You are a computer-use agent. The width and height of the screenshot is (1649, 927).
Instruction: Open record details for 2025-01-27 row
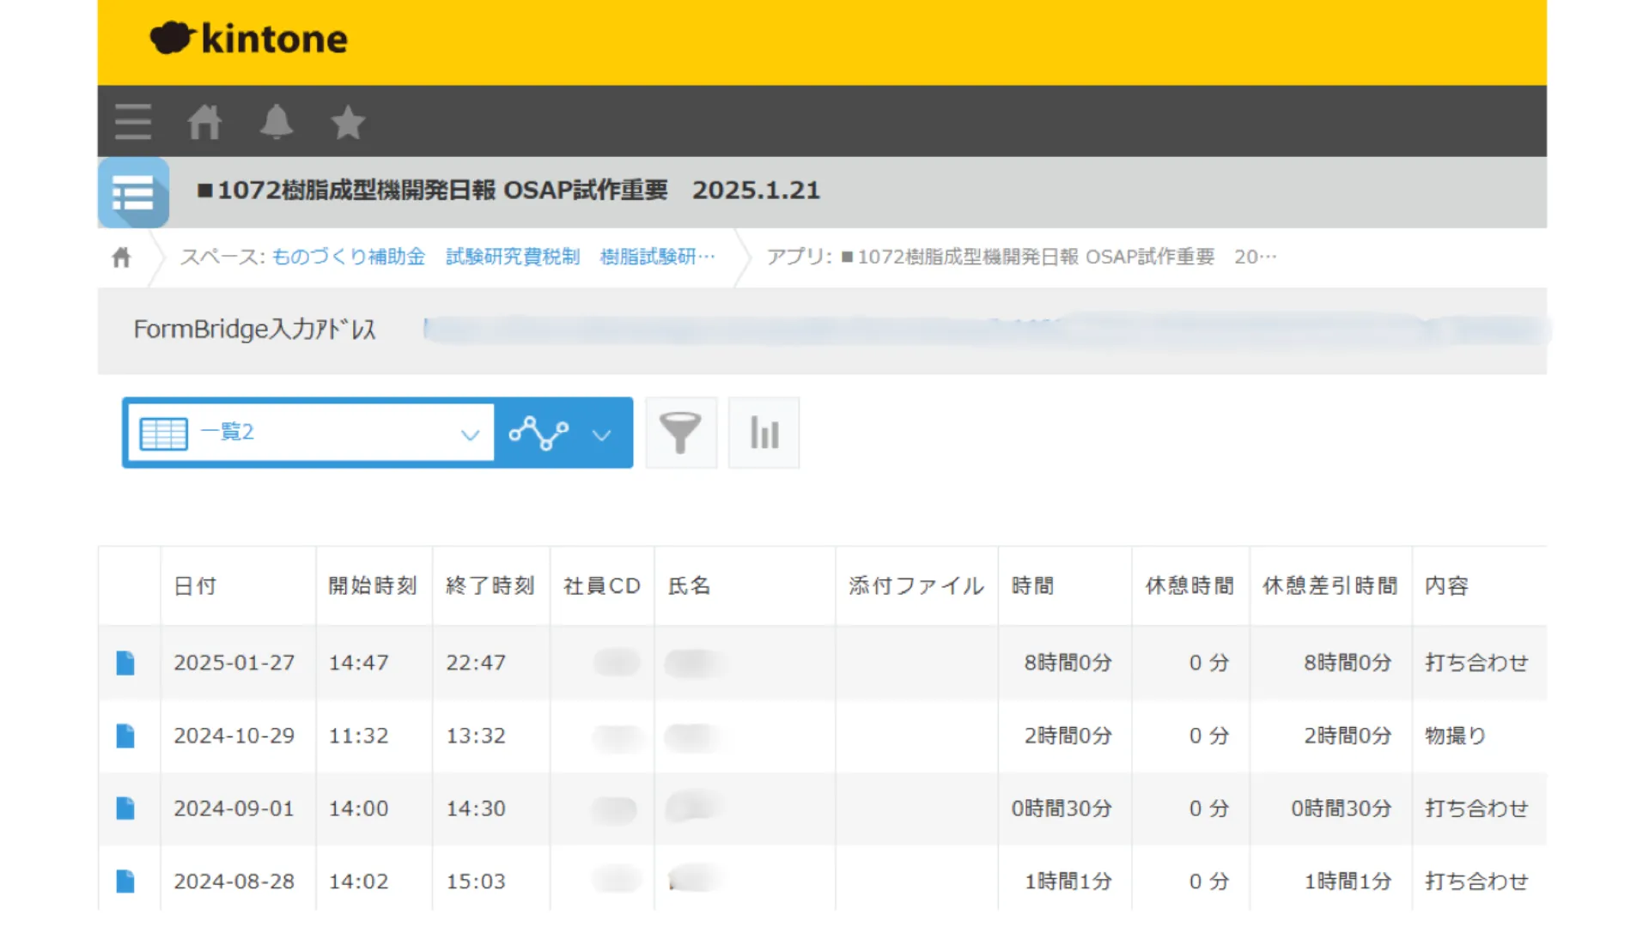(125, 663)
